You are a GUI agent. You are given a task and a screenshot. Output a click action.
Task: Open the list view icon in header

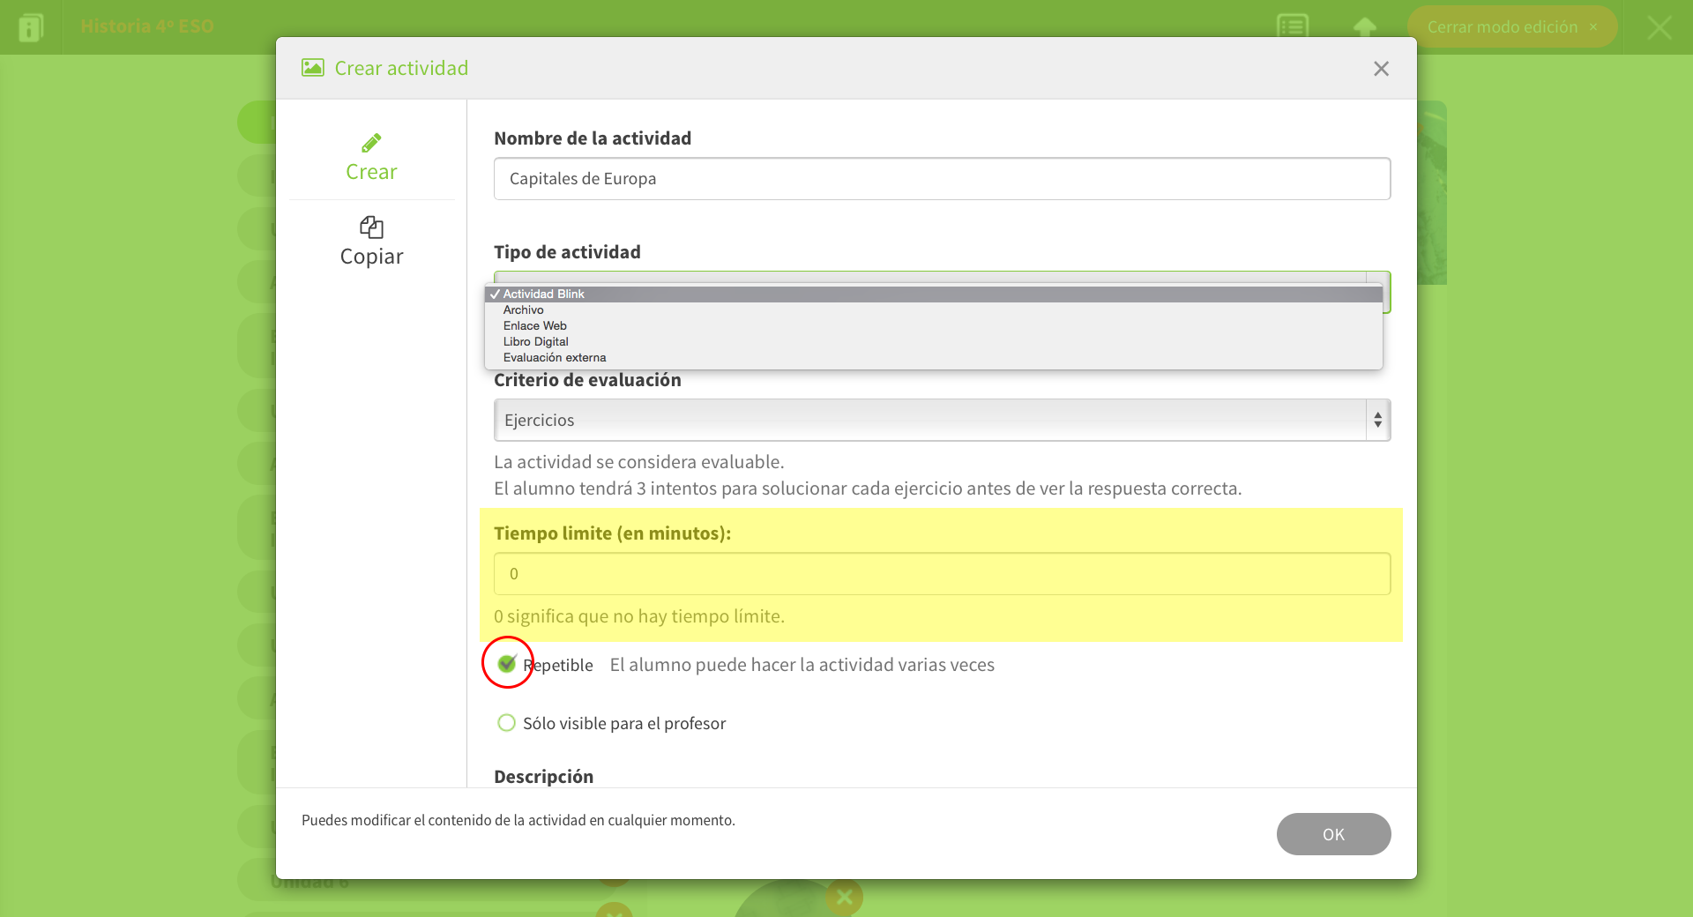[1293, 27]
